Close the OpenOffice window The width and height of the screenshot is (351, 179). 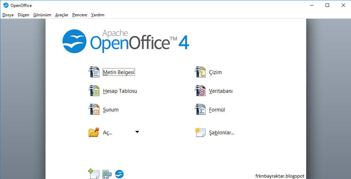343,5
